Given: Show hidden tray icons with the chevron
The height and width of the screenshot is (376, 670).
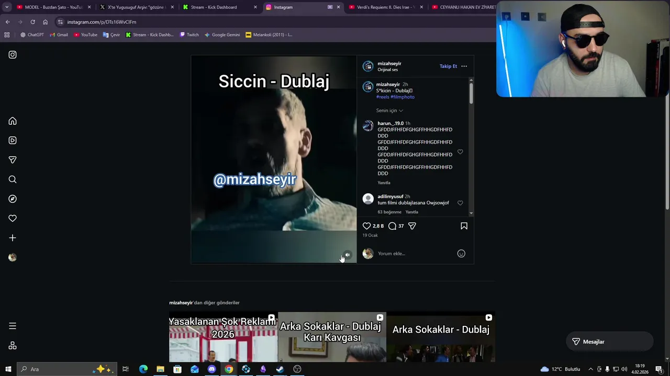Looking at the screenshot, I should [590, 369].
